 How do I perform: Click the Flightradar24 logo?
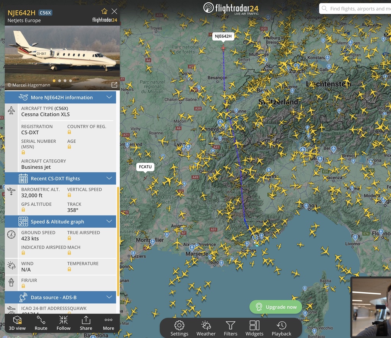coord(231,8)
